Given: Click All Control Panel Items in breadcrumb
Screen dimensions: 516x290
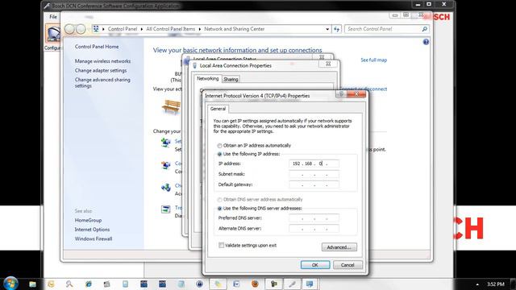Looking at the screenshot, I should click(170, 29).
